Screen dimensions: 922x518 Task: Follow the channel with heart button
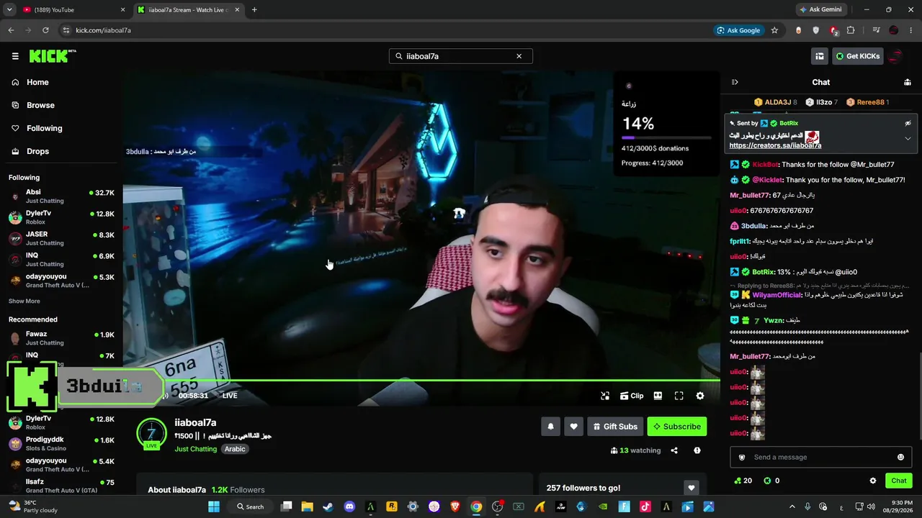coord(573,427)
